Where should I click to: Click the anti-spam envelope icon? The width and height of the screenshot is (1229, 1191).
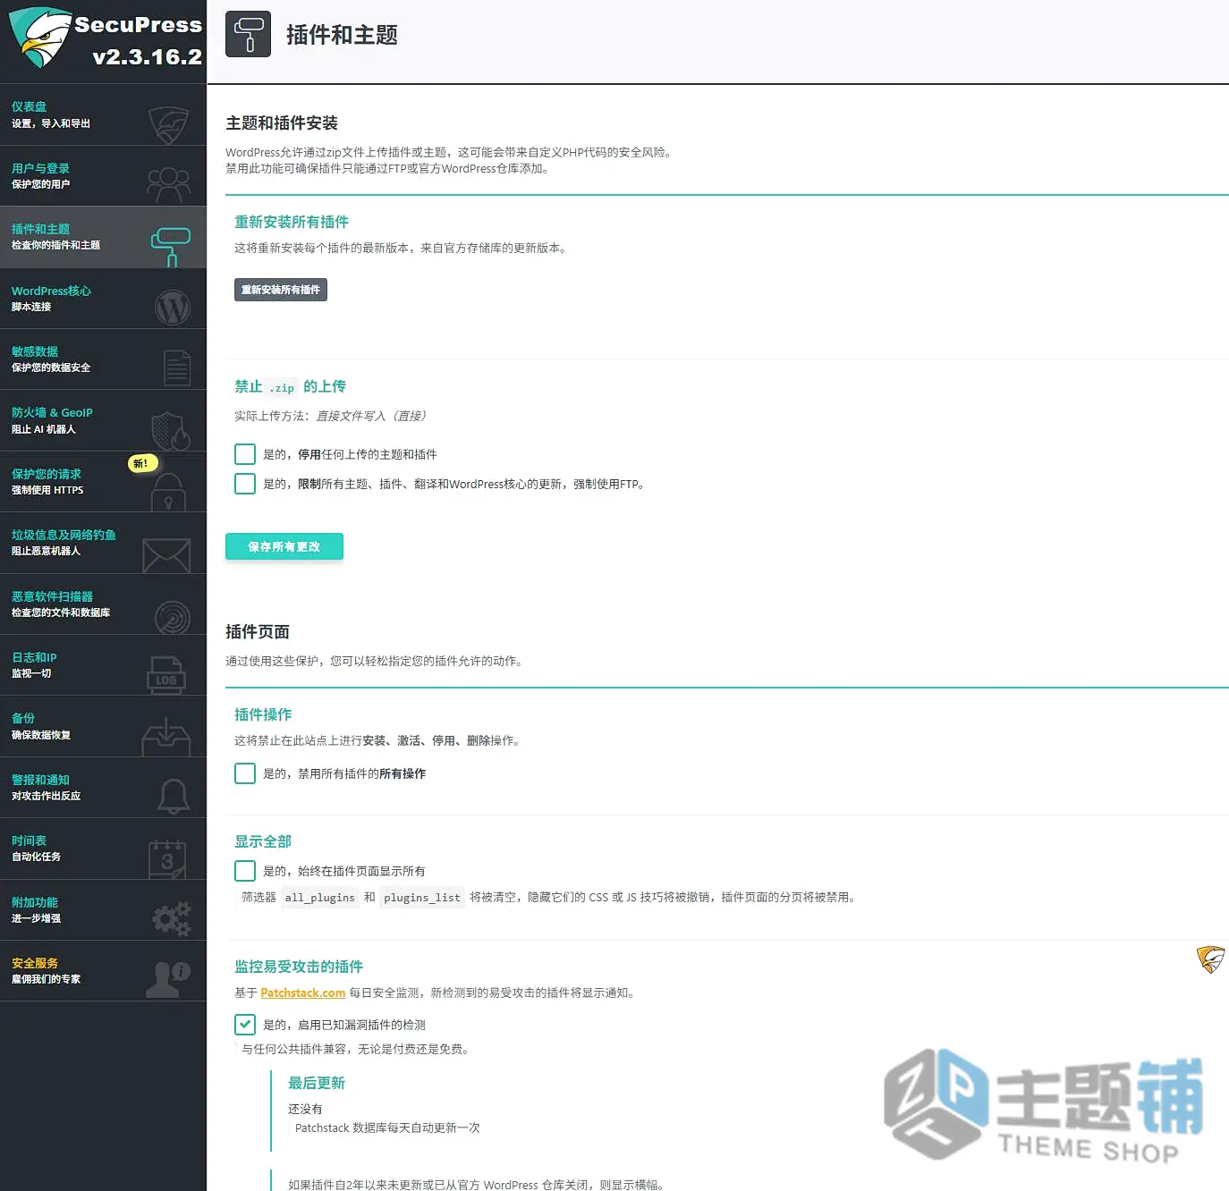(x=166, y=555)
